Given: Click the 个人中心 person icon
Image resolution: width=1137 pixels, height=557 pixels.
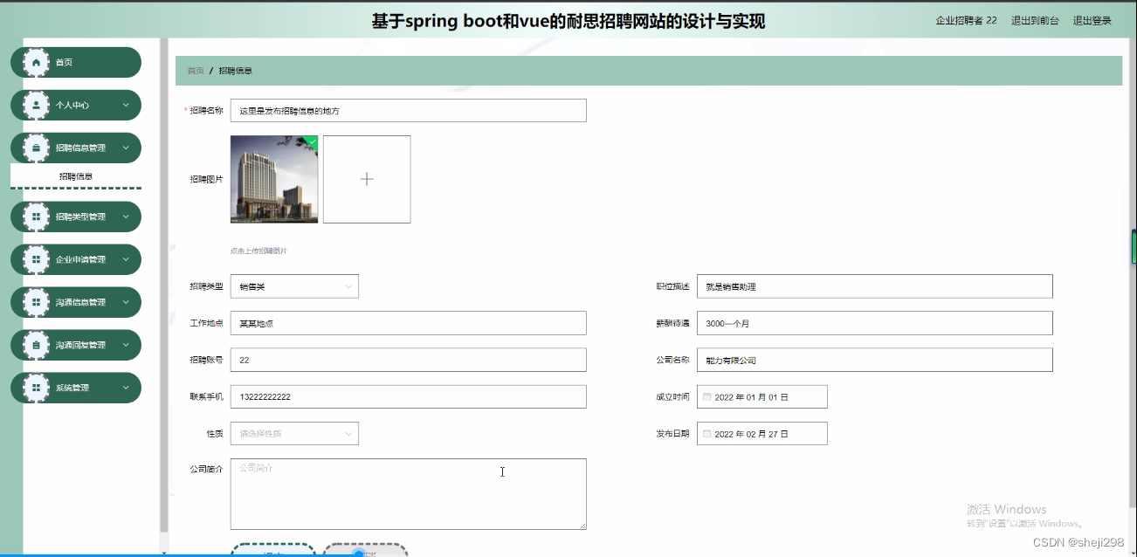Looking at the screenshot, I should pyautogui.click(x=35, y=105).
